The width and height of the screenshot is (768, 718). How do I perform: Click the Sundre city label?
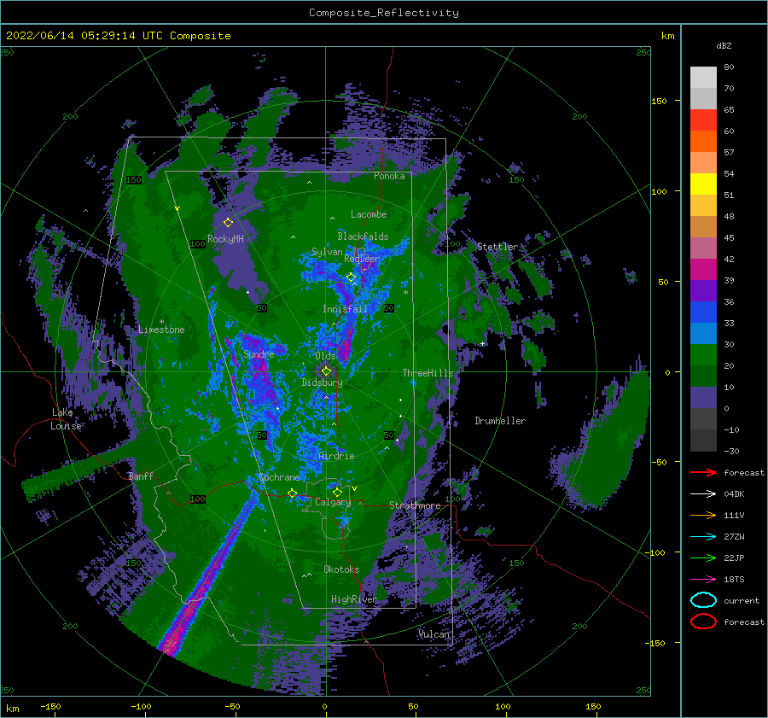259,354
